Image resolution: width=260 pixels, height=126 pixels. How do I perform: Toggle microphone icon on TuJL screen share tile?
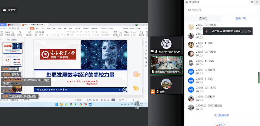coord(156,52)
